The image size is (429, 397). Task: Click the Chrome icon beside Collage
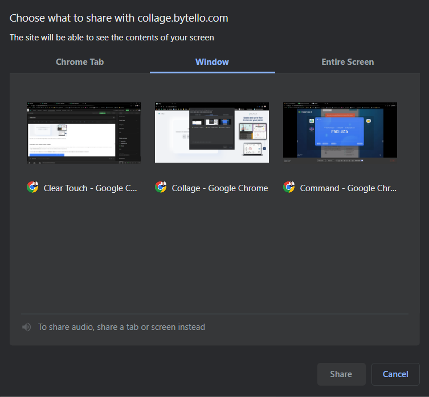click(x=161, y=188)
